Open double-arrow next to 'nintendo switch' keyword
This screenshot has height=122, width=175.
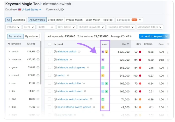tap(79, 52)
